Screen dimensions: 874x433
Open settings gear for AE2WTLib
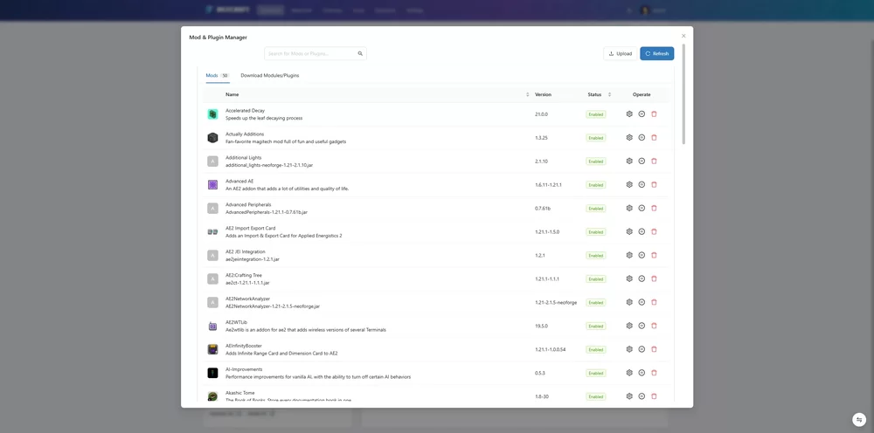(x=629, y=326)
